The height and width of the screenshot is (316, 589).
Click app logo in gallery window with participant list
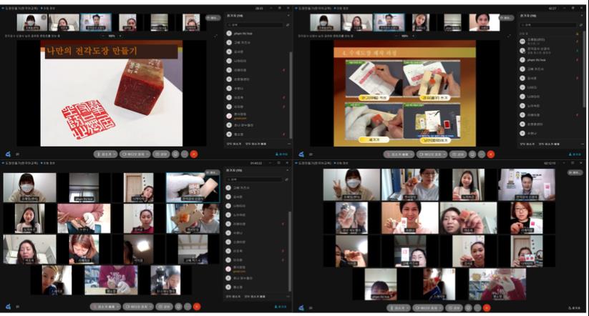tap(9, 307)
